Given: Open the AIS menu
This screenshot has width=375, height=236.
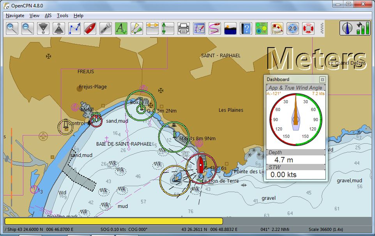Looking at the screenshot, I should pos(48,16).
